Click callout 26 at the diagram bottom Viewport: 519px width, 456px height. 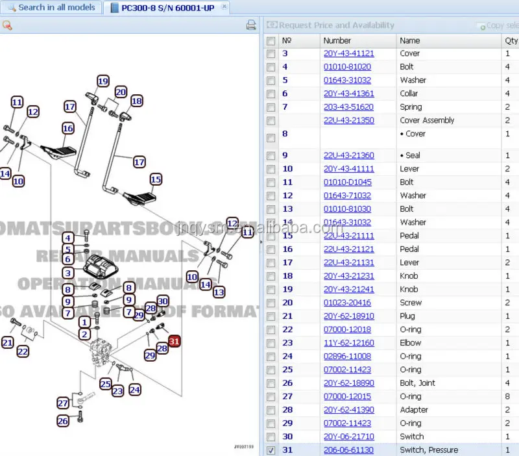pyautogui.click(x=62, y=421)
